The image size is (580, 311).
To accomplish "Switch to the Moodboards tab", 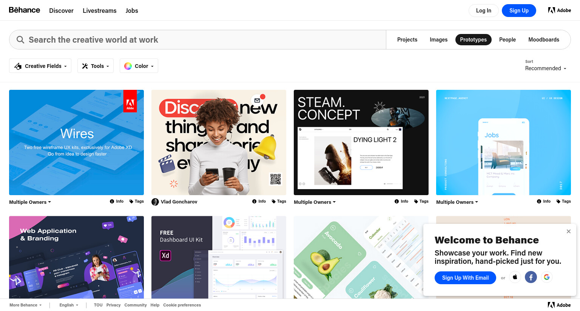I will [x=544, y=40].
